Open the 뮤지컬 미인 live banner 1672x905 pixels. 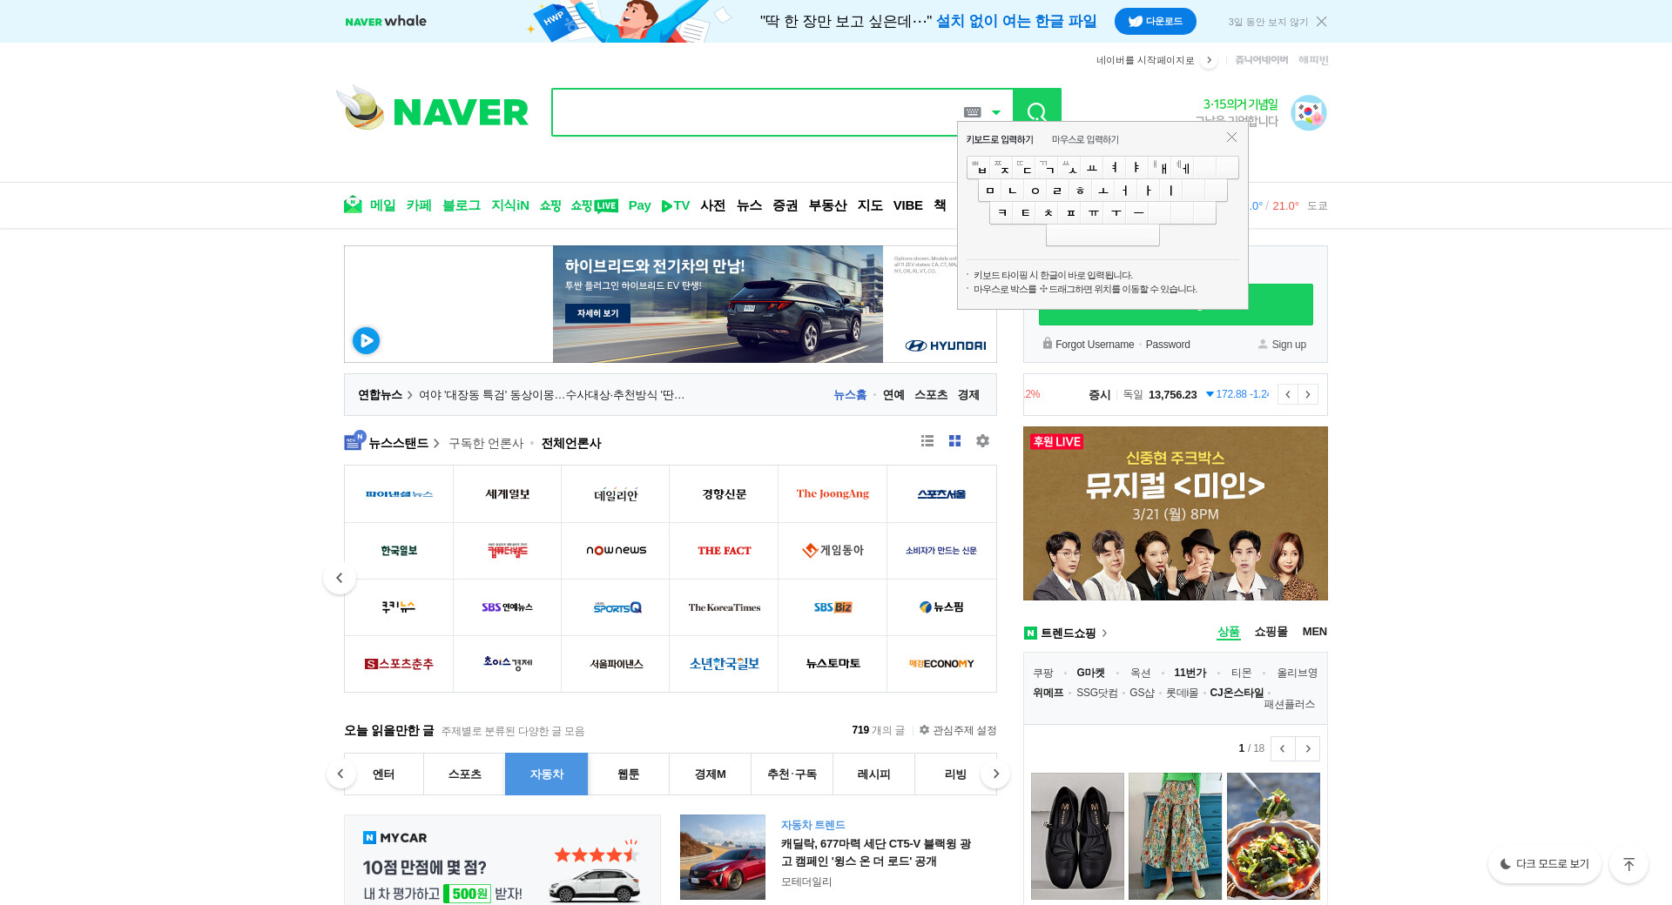tap(1176, 513)
